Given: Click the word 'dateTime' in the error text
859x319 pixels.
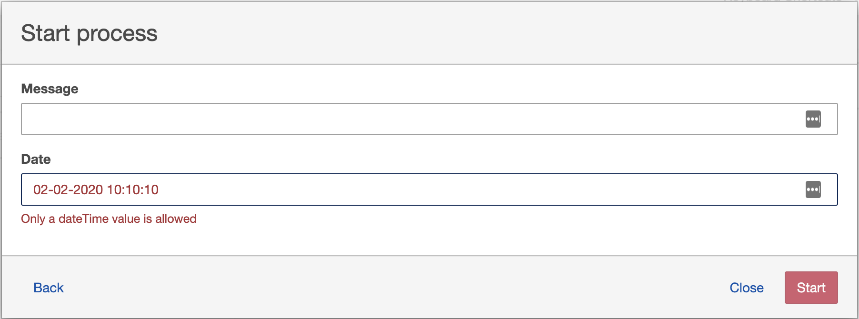Looking at the screenshot, I should coord(86,219).
